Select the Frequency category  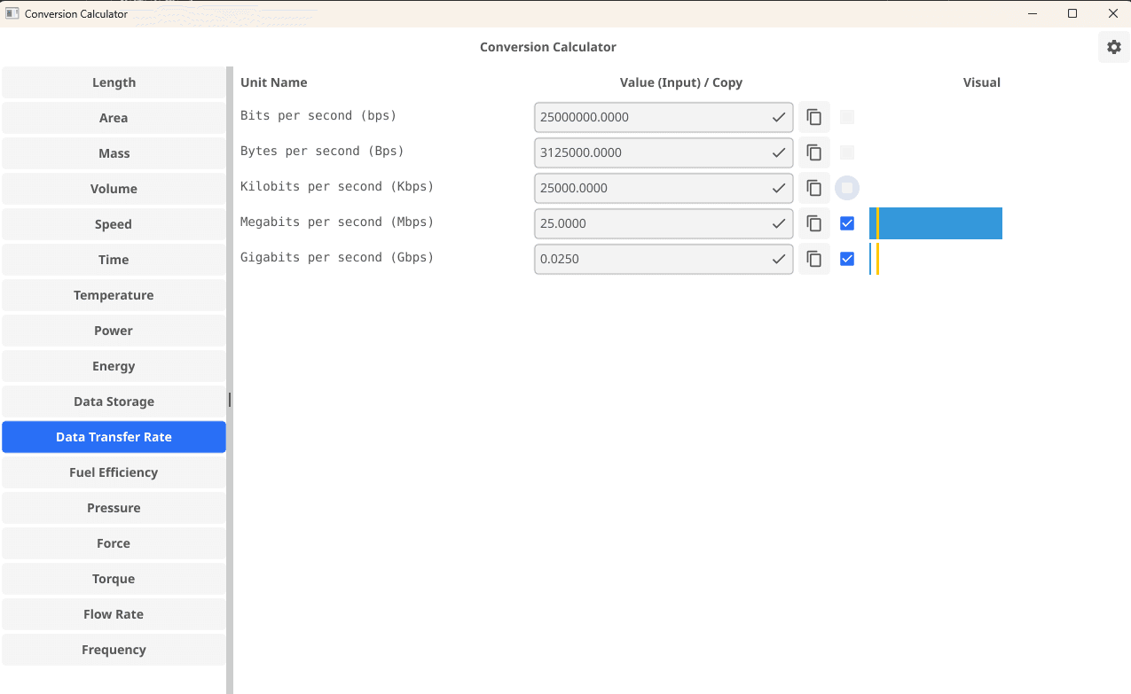(x=114, y=649)
